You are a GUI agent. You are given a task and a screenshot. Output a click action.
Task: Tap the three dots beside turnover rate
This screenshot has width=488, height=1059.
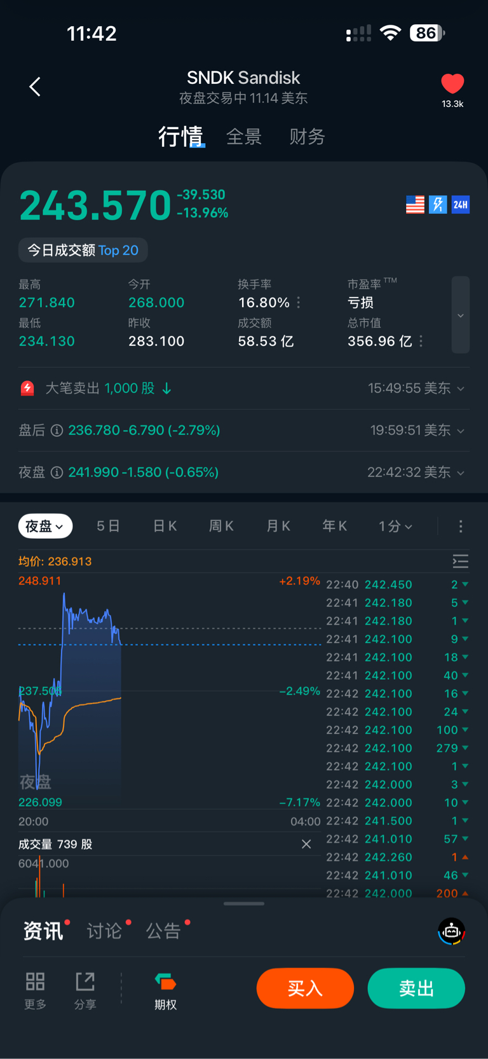(299, 303)
